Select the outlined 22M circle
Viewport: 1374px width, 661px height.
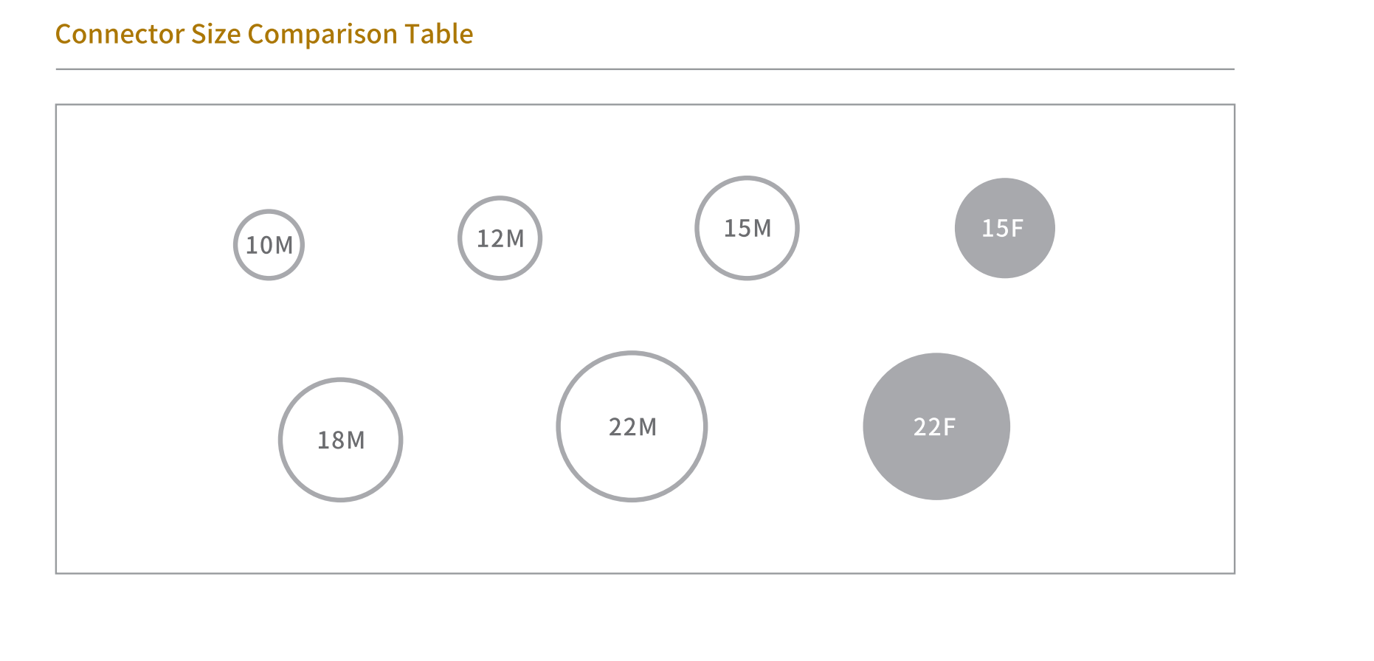632,426
